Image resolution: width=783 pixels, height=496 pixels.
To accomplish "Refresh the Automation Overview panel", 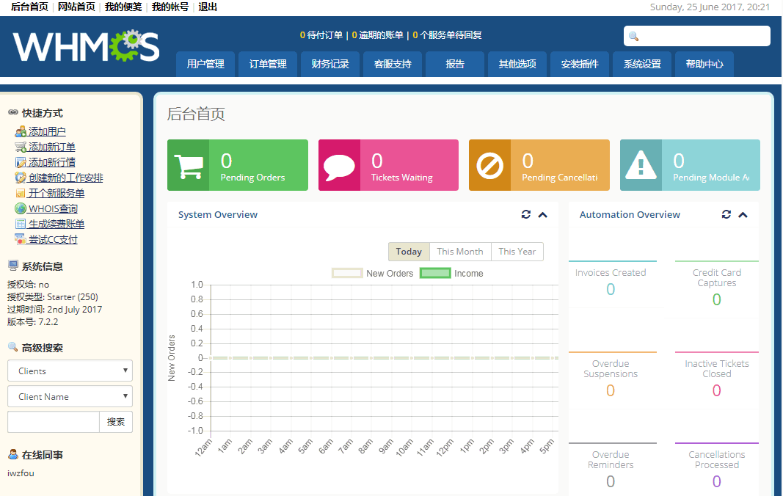I will [x=726, y=214].
